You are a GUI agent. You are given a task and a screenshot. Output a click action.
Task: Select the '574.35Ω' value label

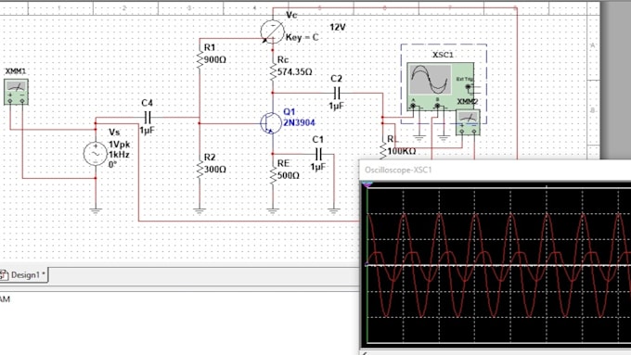pyautogui.click(x=294, y=72)
